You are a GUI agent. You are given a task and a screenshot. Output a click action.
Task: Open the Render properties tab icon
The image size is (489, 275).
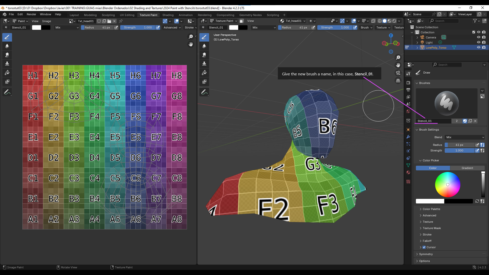click(408, 83)
